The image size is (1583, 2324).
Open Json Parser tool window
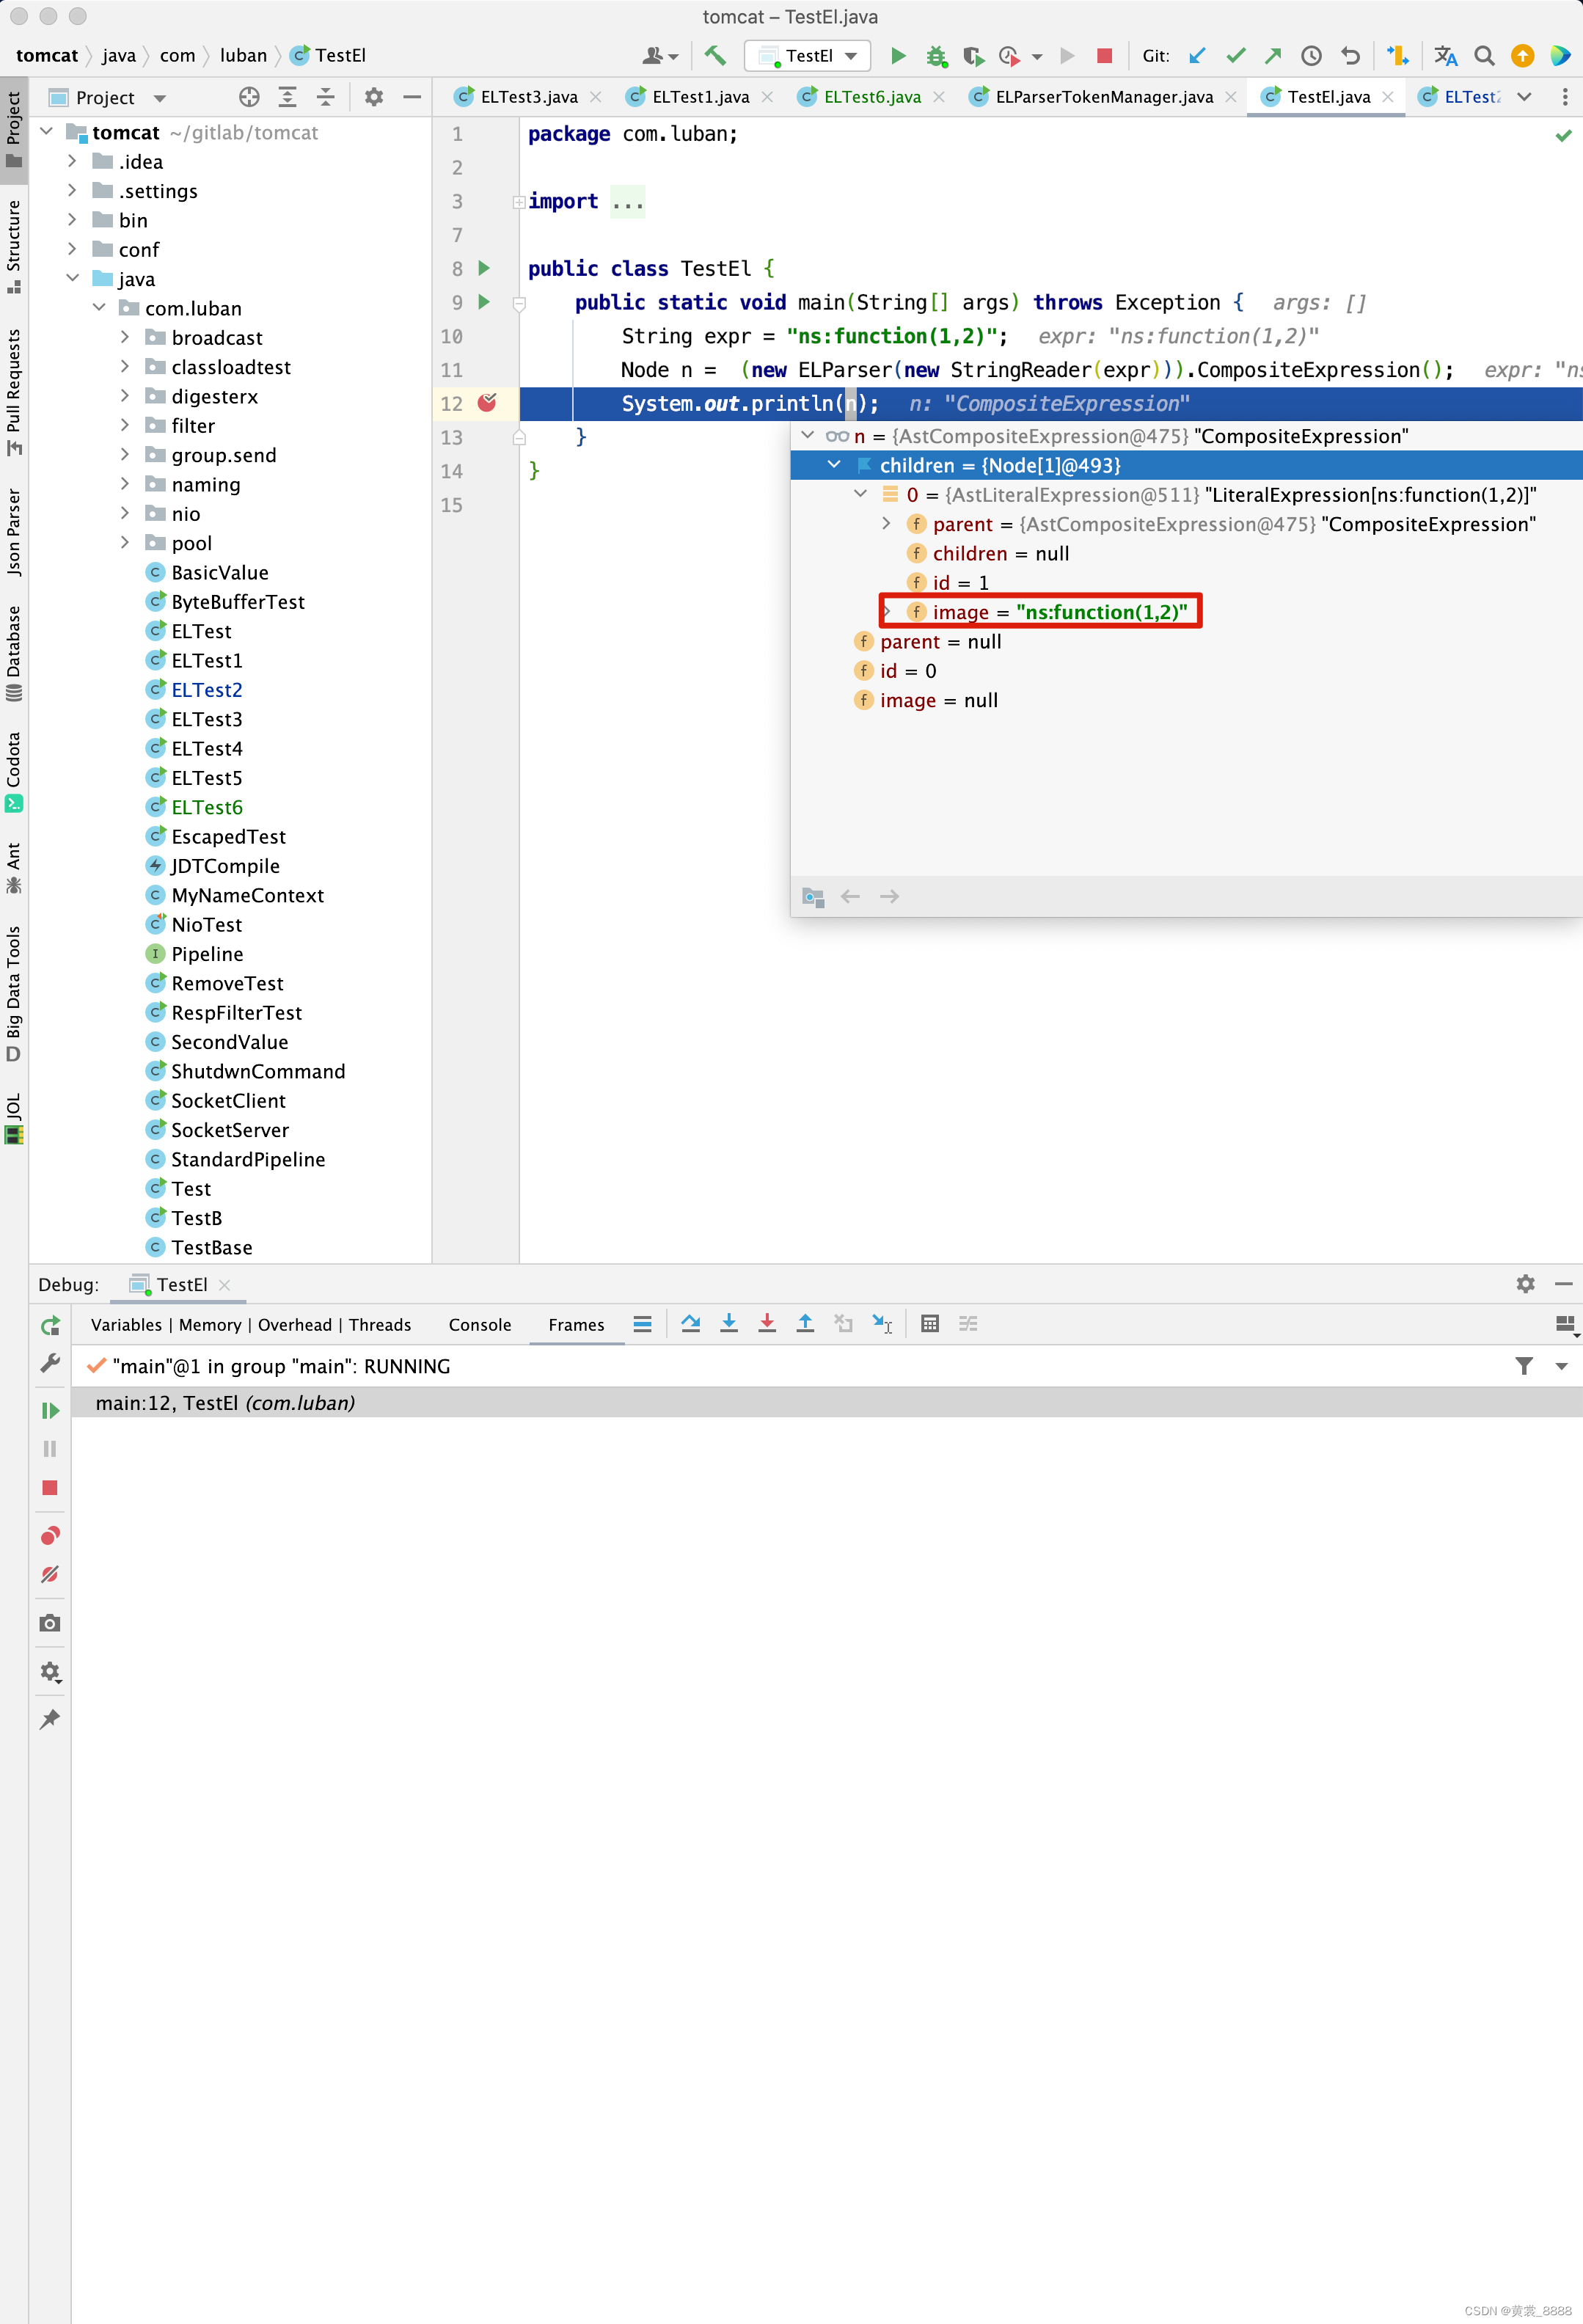click(14, 532)
